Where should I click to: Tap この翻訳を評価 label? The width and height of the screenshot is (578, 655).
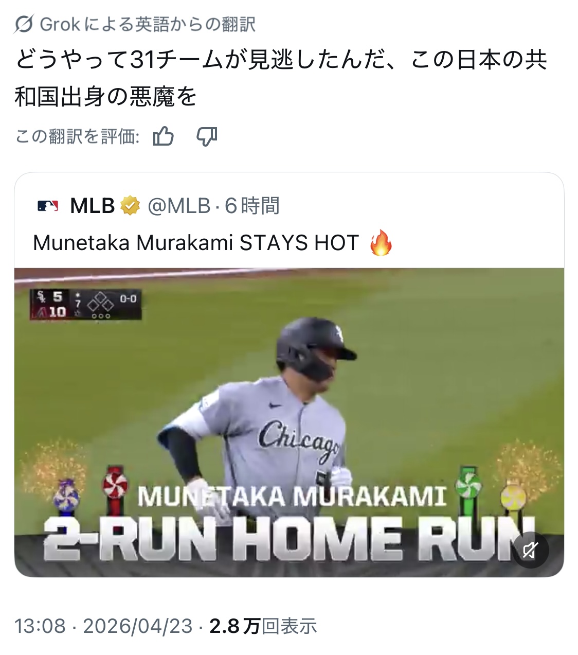click(77, 136)
